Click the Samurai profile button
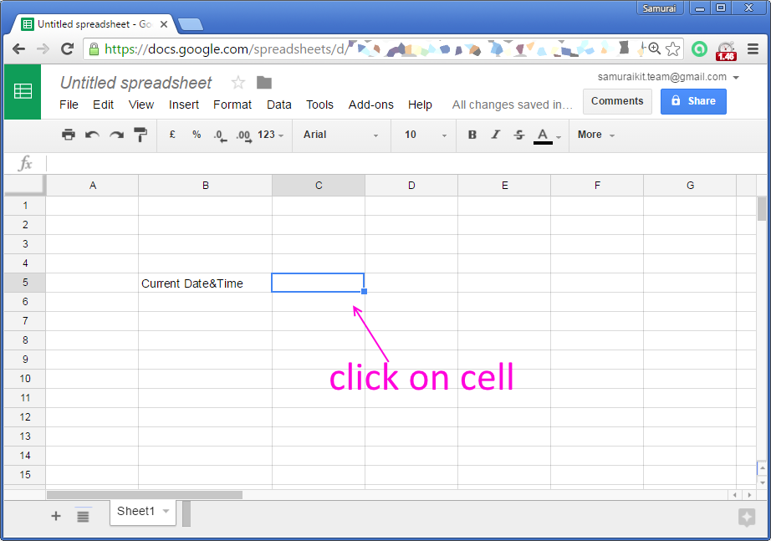The width and height of the screenshot is (771, 541). [660, 8]
